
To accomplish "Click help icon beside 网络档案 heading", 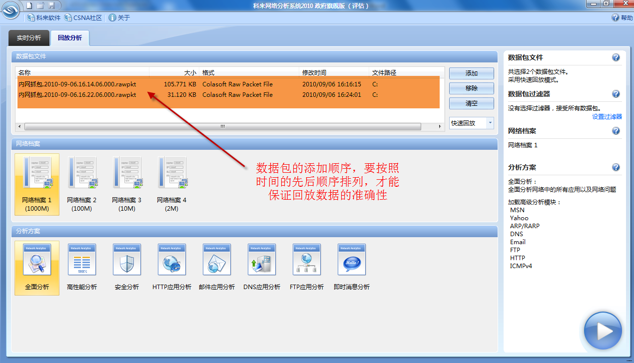I will 616,131.
